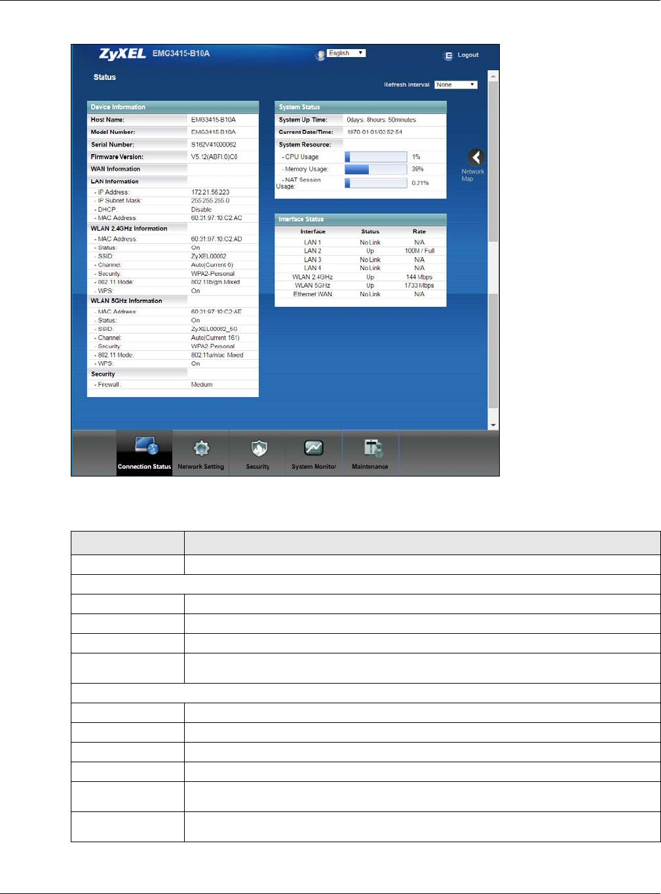661x894 pixels.
Task: Click the 802.11b/g/n Mixed mode value
Action: click(216, 282)
